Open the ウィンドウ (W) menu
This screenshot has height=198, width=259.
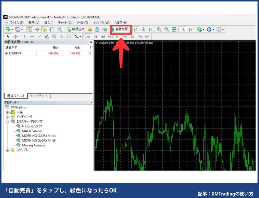[x=101, y=23]
